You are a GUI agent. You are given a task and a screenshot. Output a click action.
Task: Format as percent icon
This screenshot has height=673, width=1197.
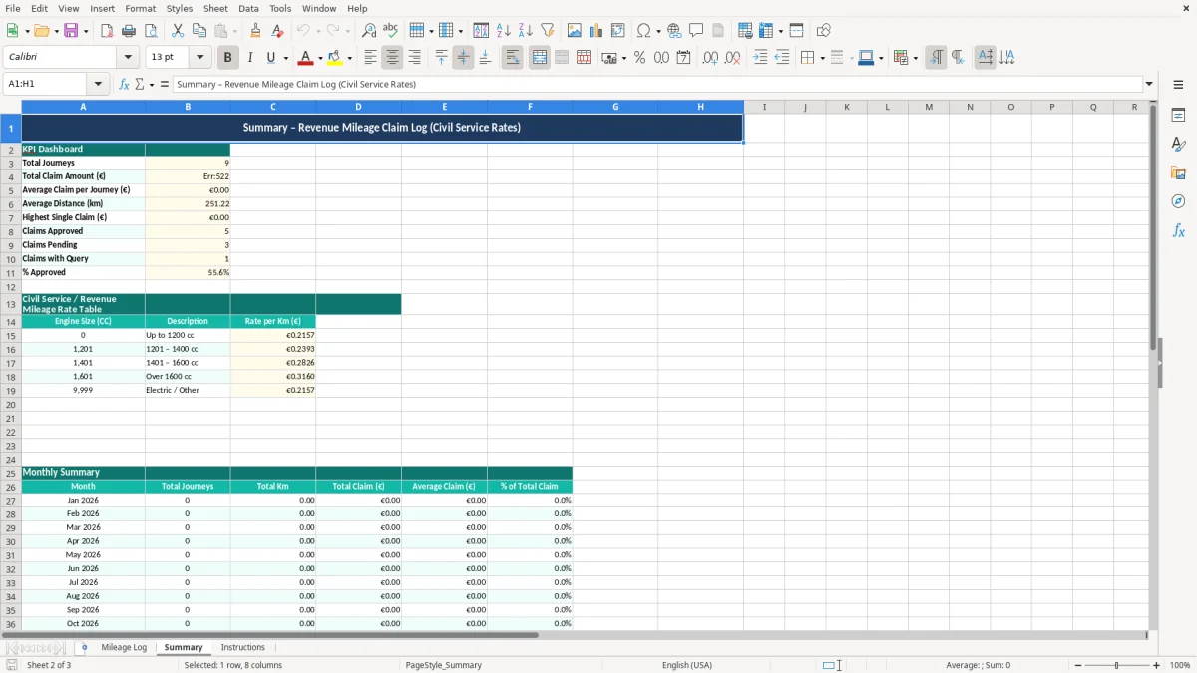click(x=639, y=58)
